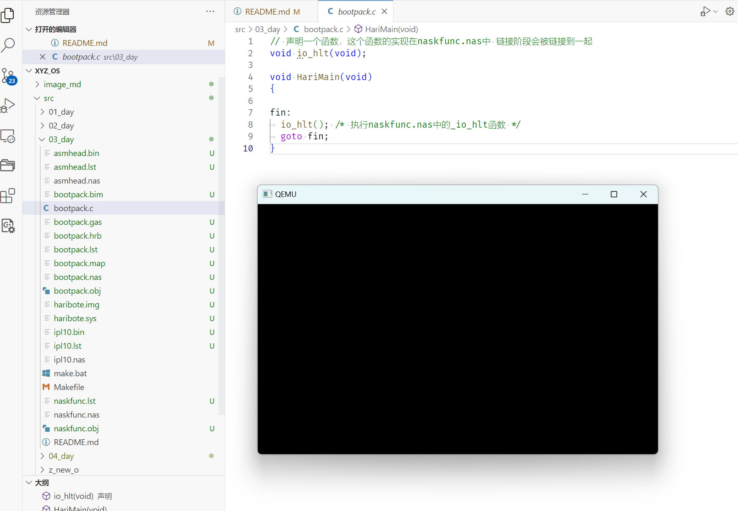Open Source Control with 23 changes badge
The image size is (738, 511).
8,76
